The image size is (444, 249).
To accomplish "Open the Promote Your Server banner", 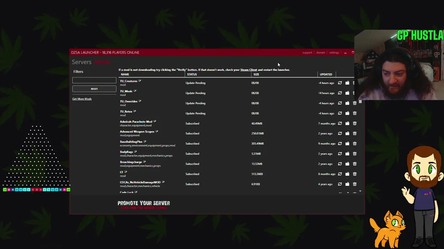I will coord(144,205).
